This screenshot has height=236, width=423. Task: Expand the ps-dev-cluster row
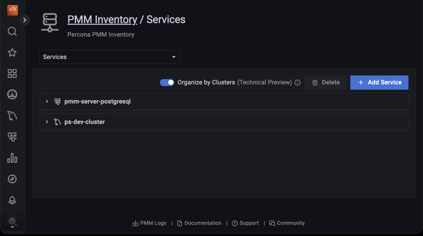pos(47,122)
